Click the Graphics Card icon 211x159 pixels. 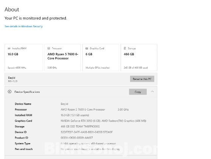pyautogui.click(x=87, y=48)
